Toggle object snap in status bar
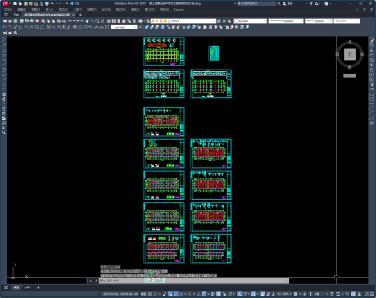This screenshot has width=376, height=298. pos(204,294)
